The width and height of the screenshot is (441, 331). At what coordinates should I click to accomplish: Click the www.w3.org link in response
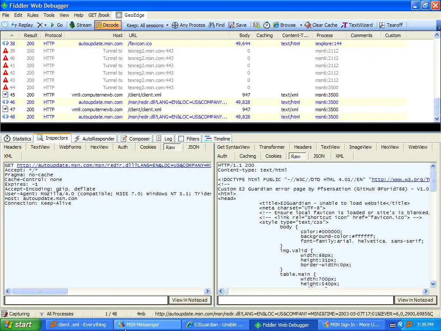point(401,180)
